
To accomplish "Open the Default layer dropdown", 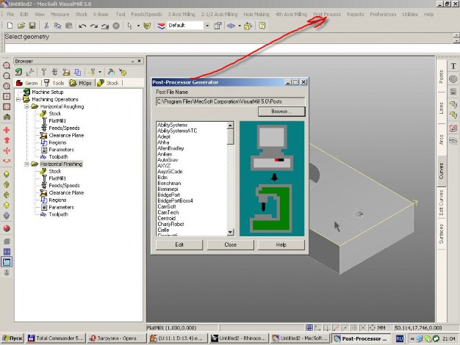I will tap(207, 26).
